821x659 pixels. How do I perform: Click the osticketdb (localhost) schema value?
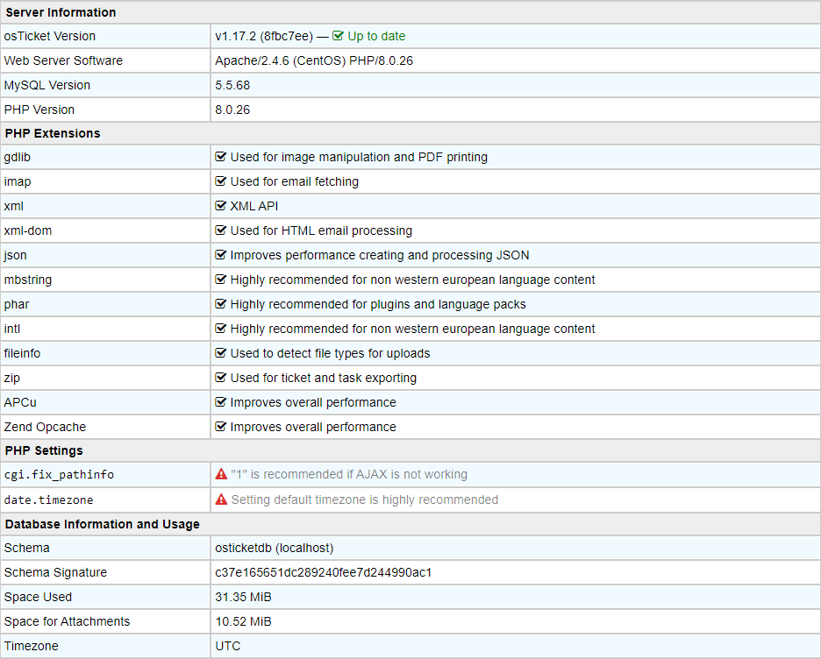pyautogui.click(x=274, y=548)
